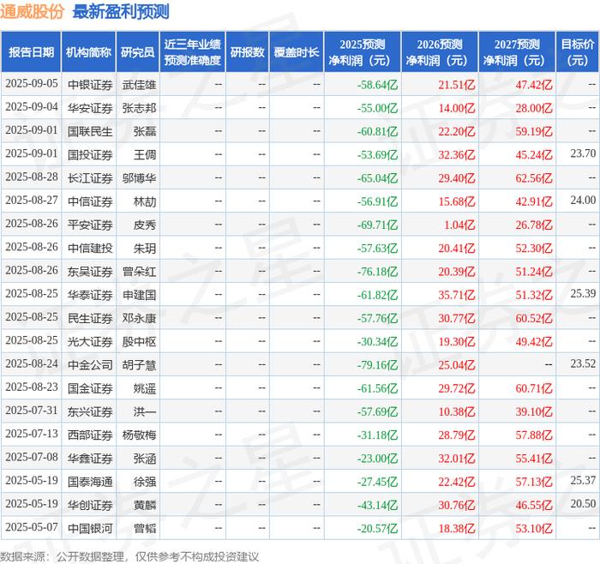Select the 覆盖时长 column header
Screen dimensions: 600x564
click(297, 52)
